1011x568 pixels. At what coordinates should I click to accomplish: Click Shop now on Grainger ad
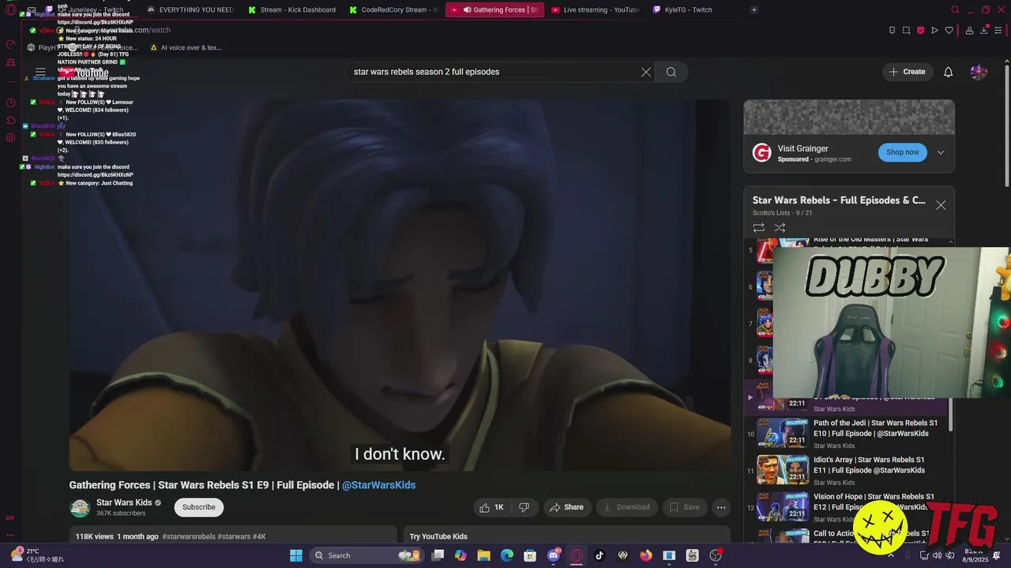903,152
